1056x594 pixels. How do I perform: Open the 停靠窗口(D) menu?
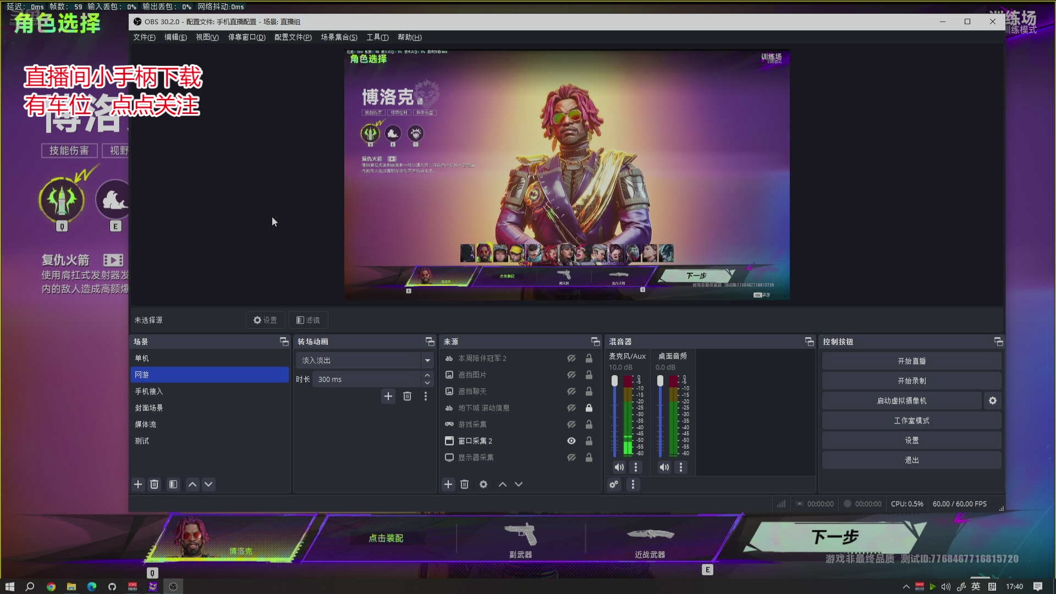[x=246, y=37]
